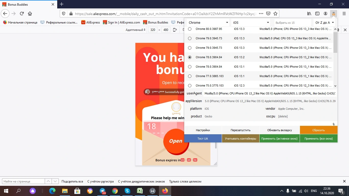Open Microsoft Edge from taskbar

click(52, 191)
